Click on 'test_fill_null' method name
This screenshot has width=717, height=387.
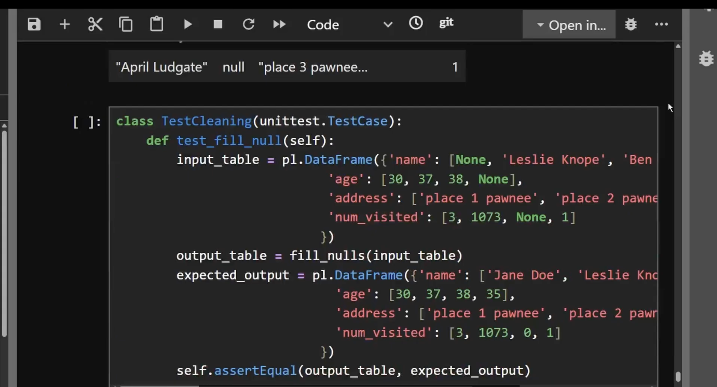pyautogui.click(x=229, y=141)
